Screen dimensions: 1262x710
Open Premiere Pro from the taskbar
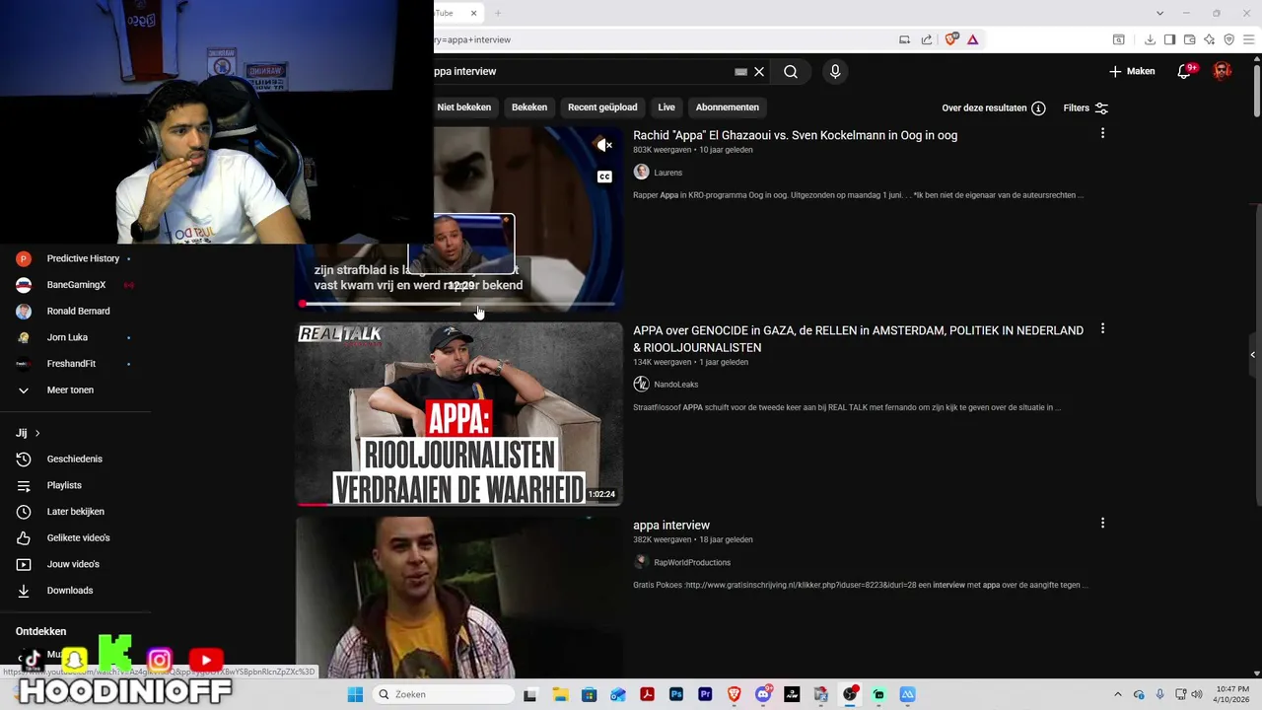coord(705,694)
